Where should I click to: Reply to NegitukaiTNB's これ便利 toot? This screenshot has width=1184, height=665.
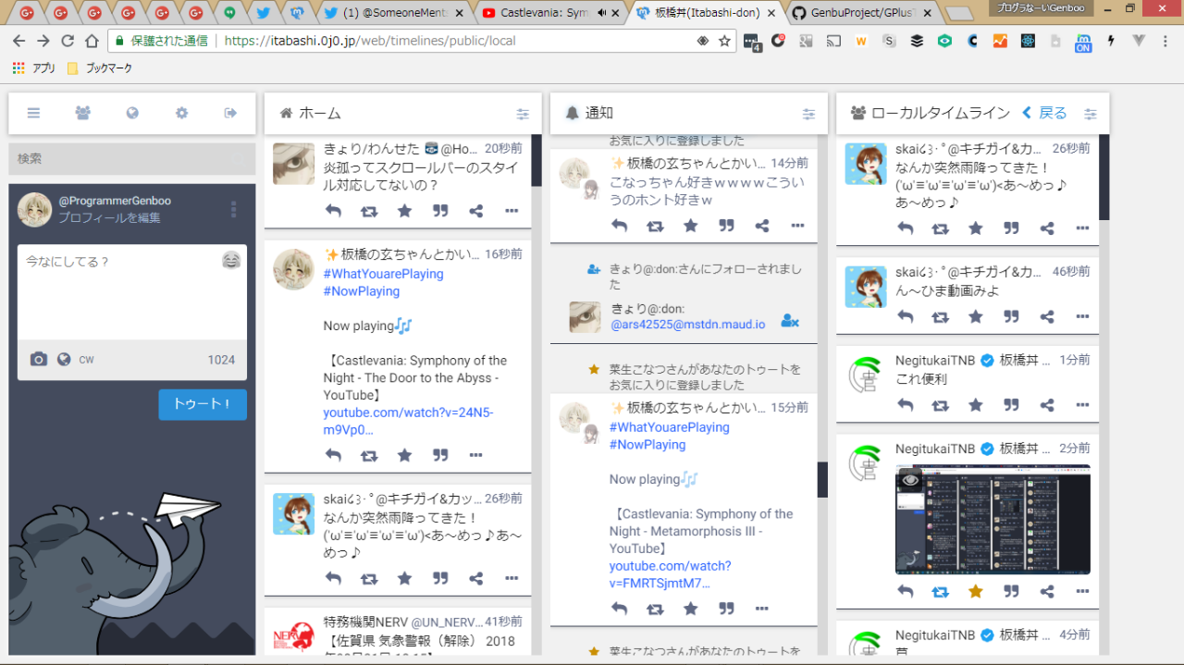(906, 405)
